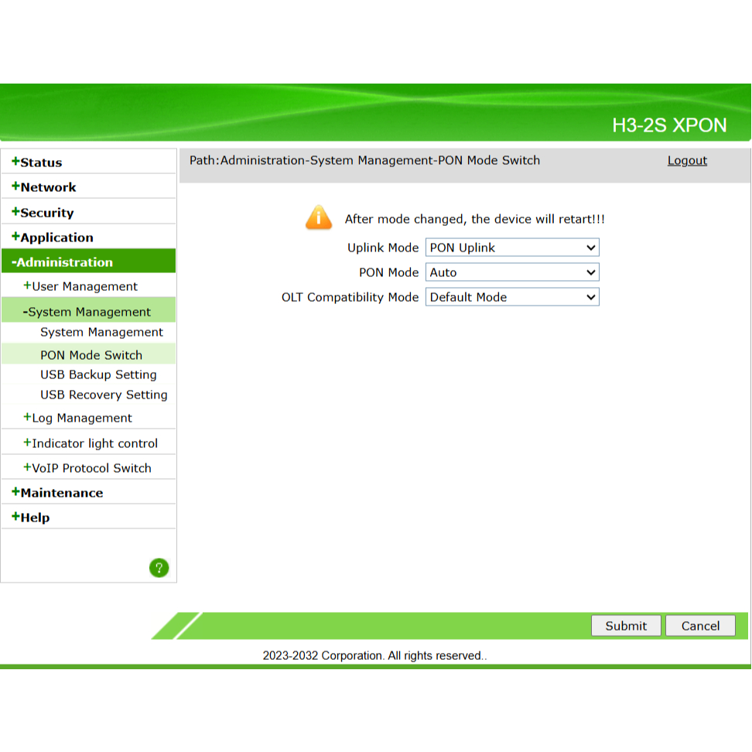Expand Log Management submenu
Image resolution: width=752 pixels, height=752 pixels.
78,418
